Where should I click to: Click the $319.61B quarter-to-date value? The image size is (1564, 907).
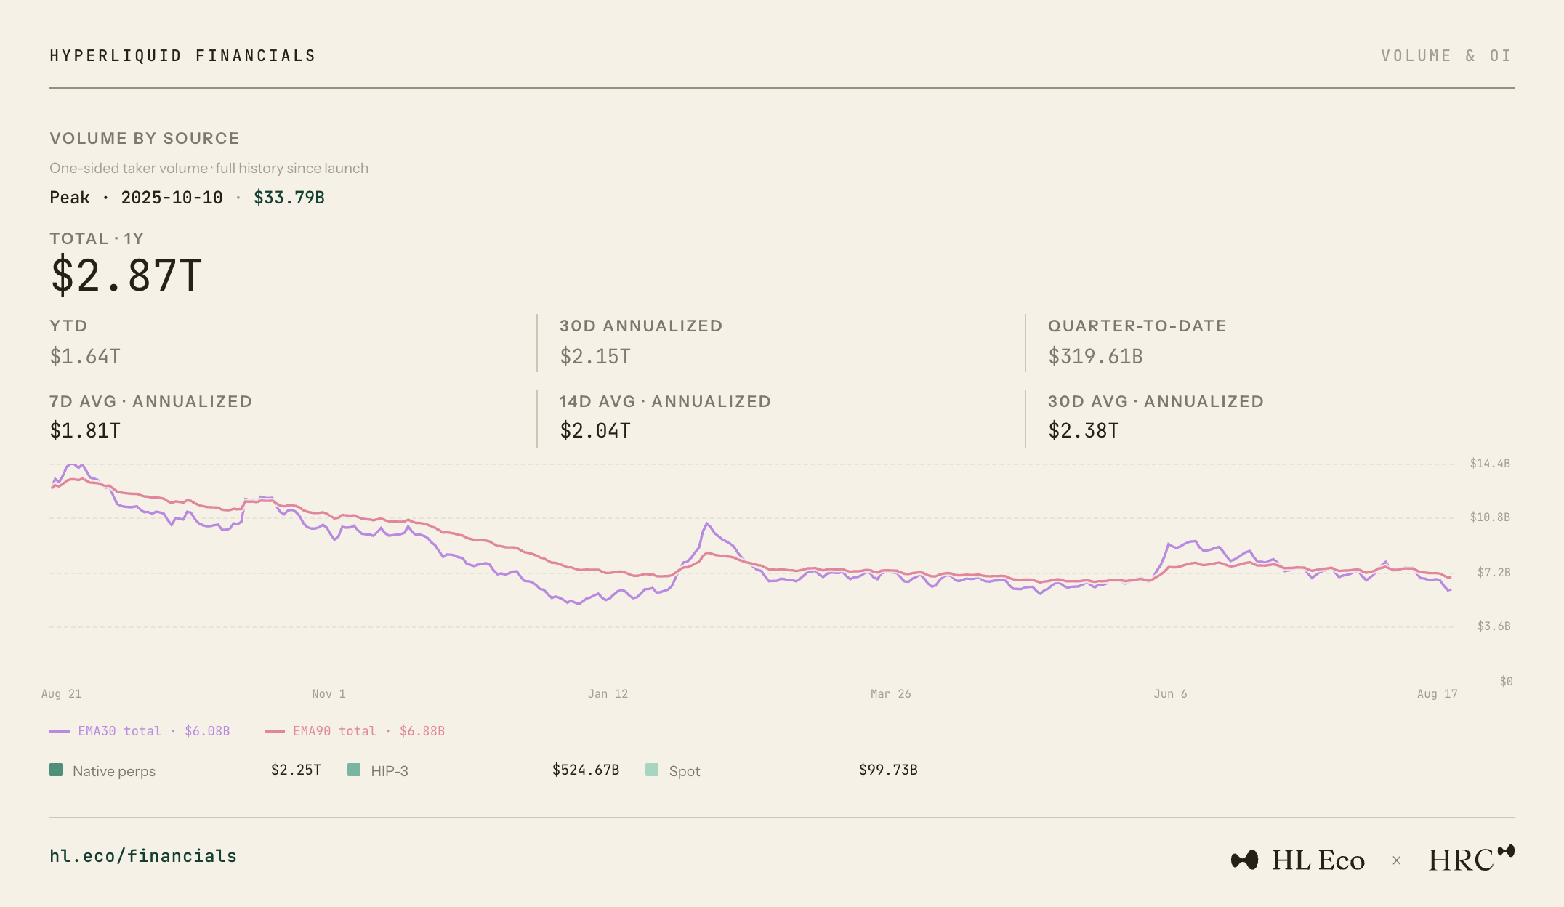pos(1095,356)
